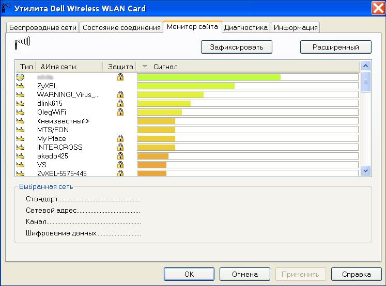Click the ZyXEL signal strength bar
Screen dimensions: 386x286
(248, 86)
